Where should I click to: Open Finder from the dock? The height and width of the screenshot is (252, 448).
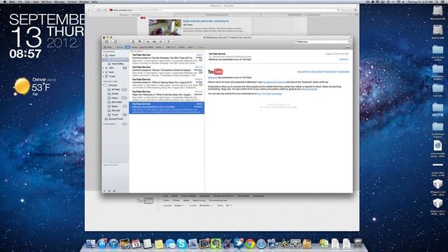tap(91, 244)
